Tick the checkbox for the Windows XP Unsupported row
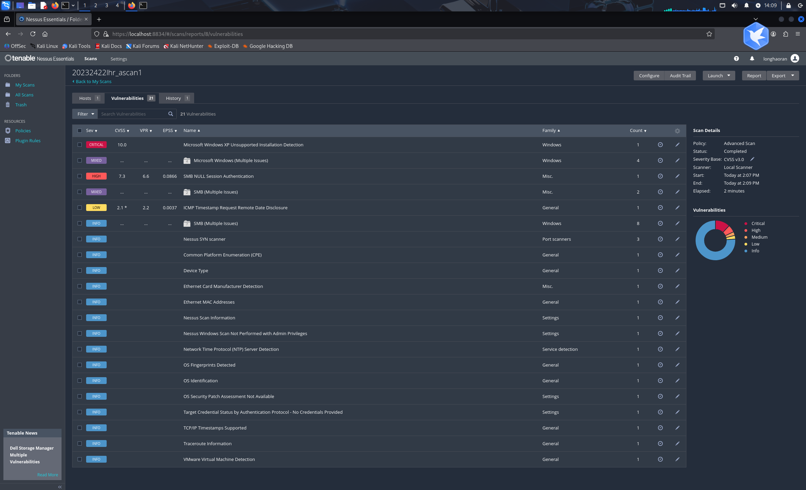The width and height of the screenshot is (806, 490). click(x=80, y=145)
